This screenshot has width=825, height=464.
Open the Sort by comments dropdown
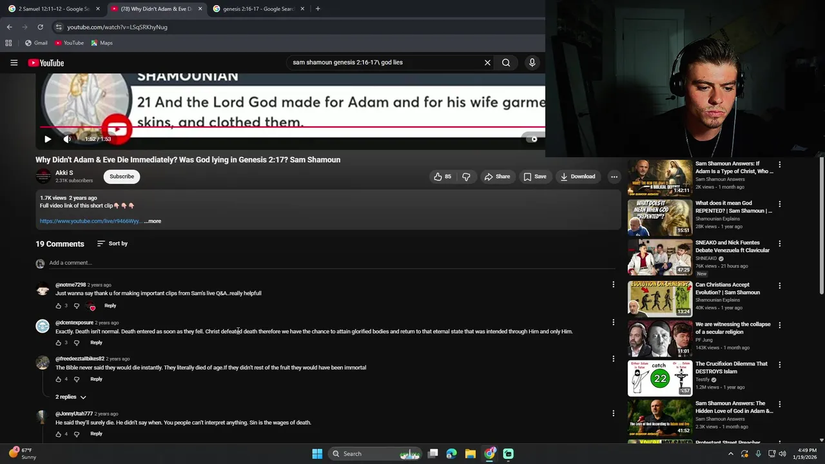[x=112, y=244]
